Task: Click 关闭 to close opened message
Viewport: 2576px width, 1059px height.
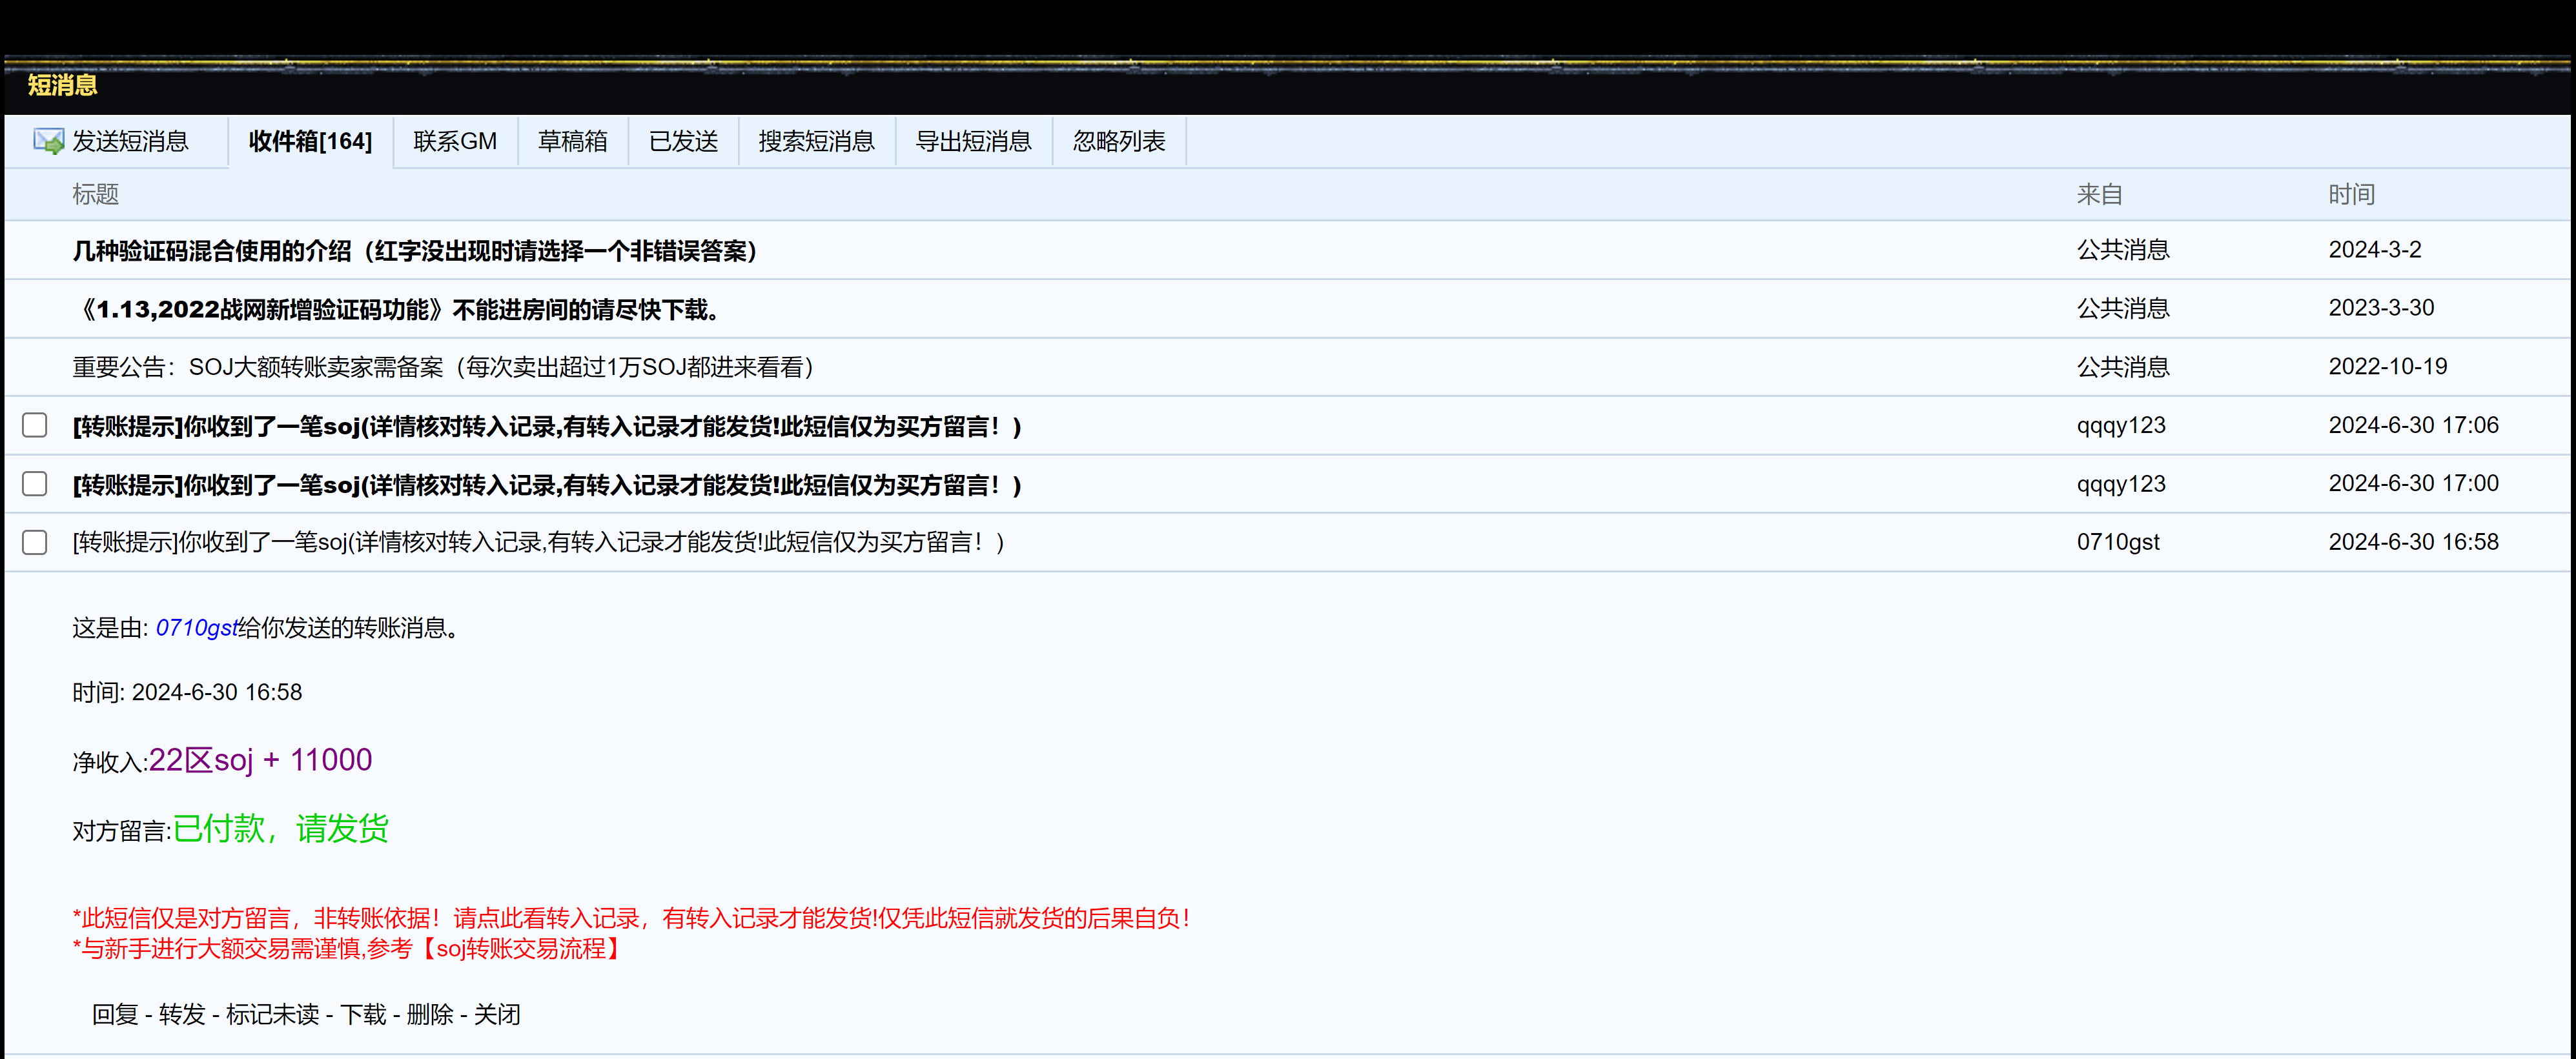Action: coord(497,1015)
